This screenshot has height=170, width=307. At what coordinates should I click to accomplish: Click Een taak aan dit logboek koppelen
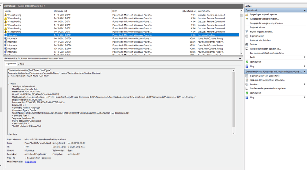tap(267, 53)
